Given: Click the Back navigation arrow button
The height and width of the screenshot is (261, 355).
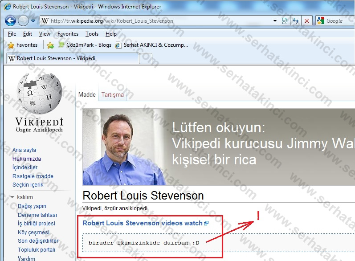Looking at the screenshot, I should click(x=10, y=21).
